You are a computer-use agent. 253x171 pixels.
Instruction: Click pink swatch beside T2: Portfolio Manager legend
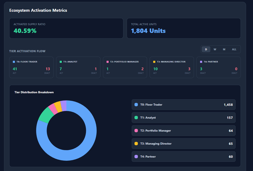coord(136,131)
